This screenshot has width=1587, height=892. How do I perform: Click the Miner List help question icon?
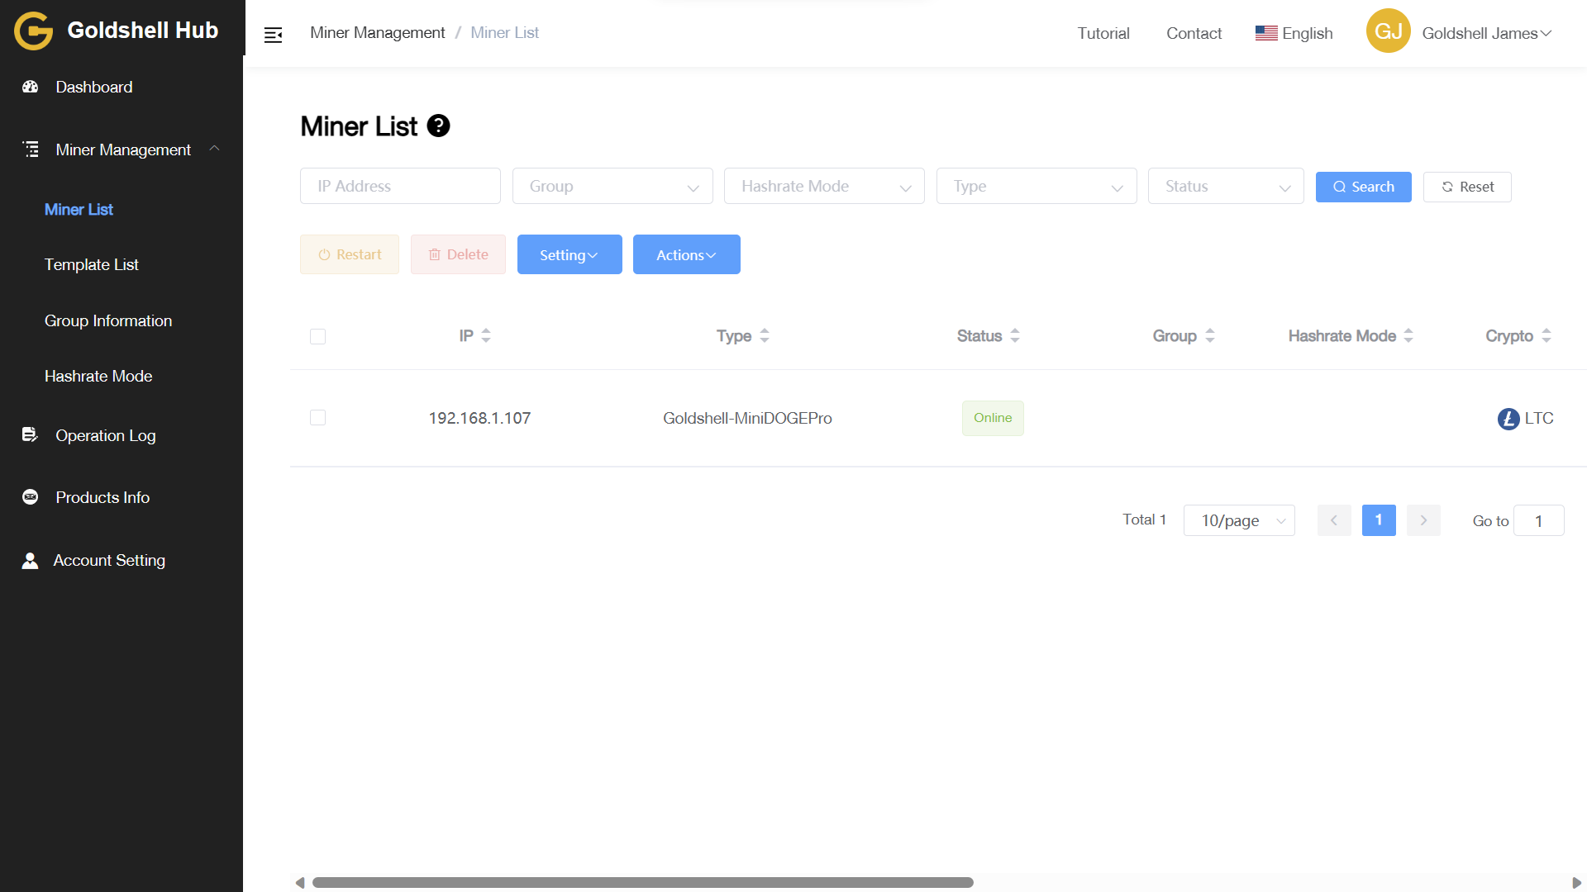[438, 126]
